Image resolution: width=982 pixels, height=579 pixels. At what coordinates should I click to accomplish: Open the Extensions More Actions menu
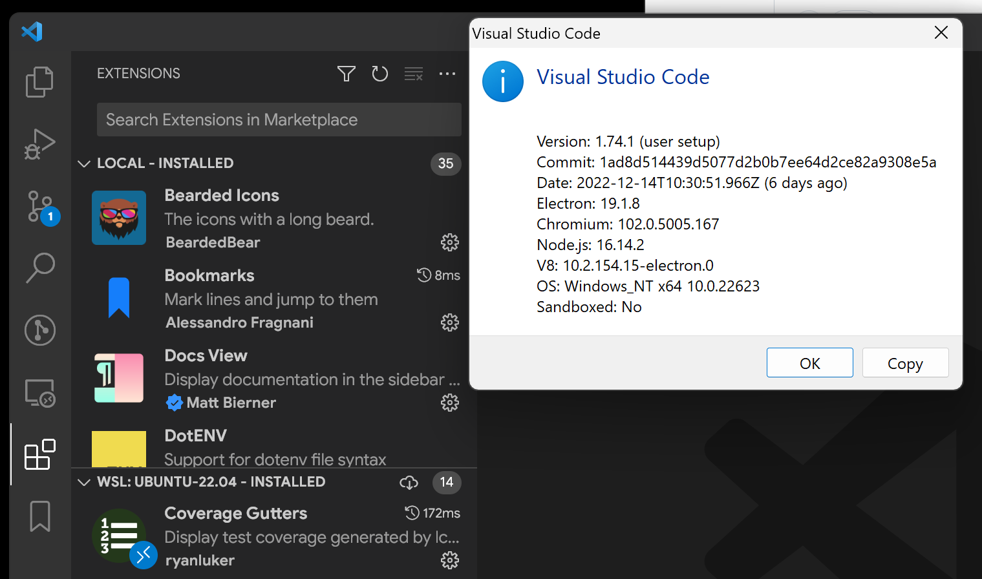pyautogui.click(x=447, y=74)
